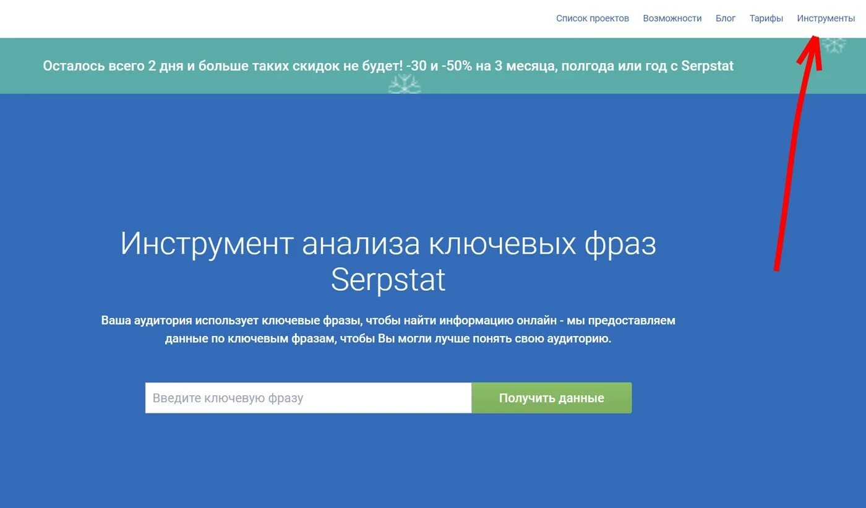The image size is (866, 508).
Task: Open the Список проектов menu item
Action: click(593, 19)
